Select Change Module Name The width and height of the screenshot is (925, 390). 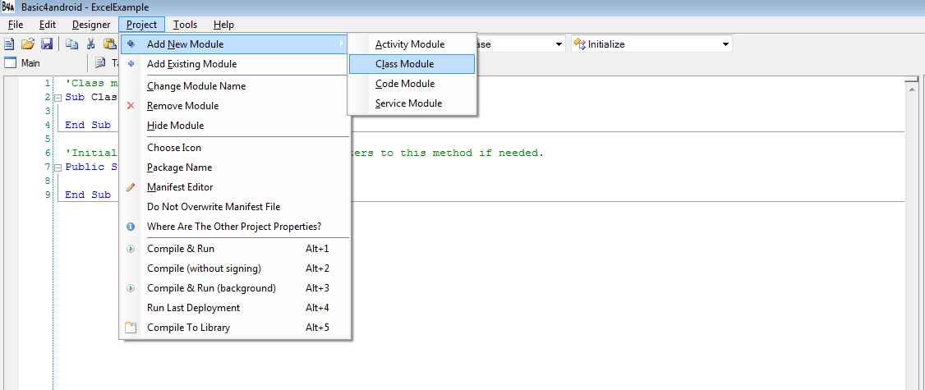[x=234, y=86]
